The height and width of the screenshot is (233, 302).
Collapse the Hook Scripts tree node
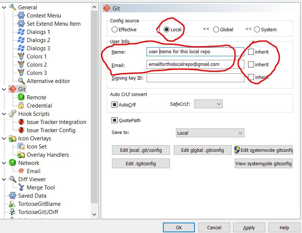click(x=4, y=114)
